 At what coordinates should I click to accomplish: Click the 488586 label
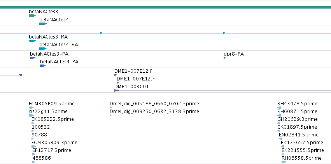point(42,158)
